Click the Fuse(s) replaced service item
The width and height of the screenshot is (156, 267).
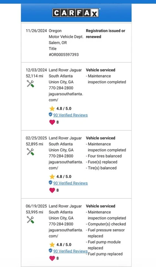(x=102, y=162)
